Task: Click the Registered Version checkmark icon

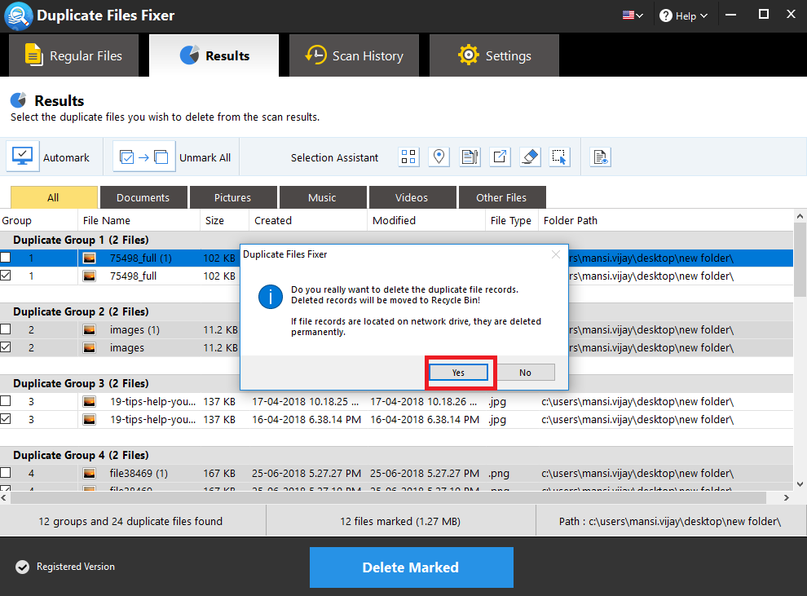Action: pos(22,567)
